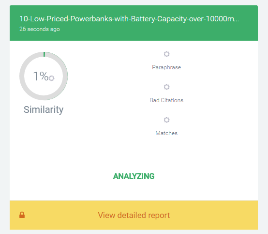Click the loading spinner above Paraphrase
The width and height of the screenshot is (268, 234).
click(166, 54)
